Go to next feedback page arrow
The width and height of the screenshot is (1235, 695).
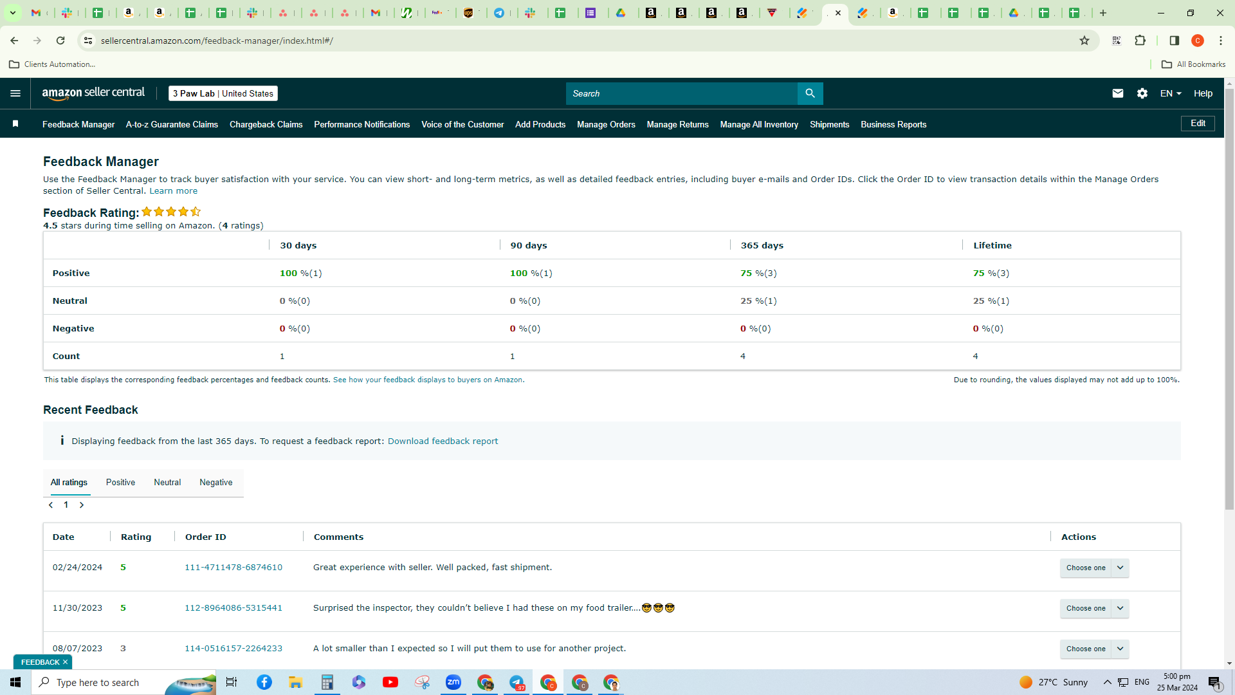point(82,505)
